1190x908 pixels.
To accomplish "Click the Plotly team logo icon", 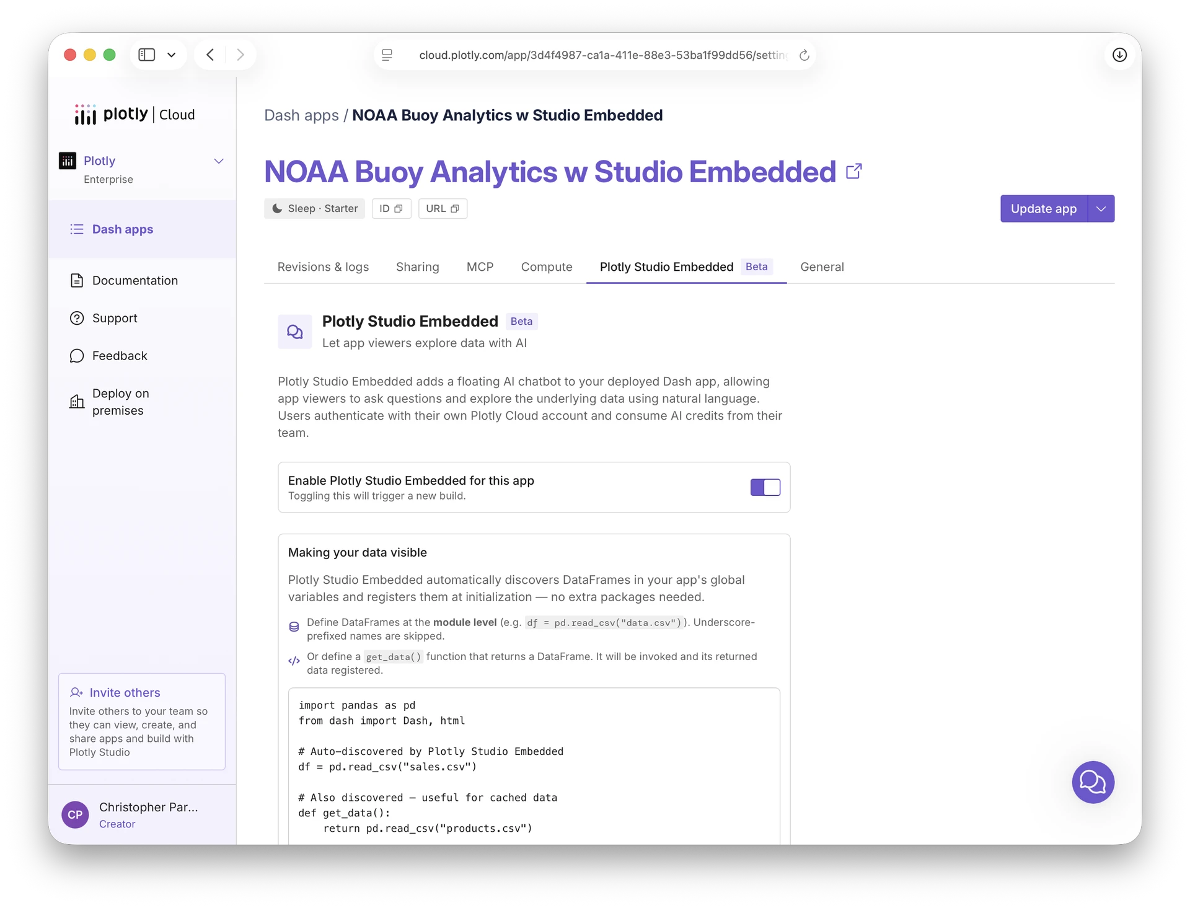I will [x=68, y=161].
